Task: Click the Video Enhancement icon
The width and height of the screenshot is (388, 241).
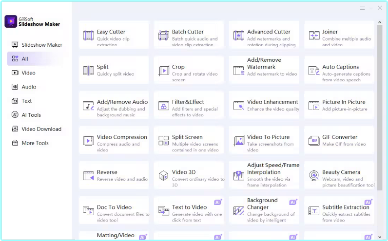Action: (x=238, y=106)
